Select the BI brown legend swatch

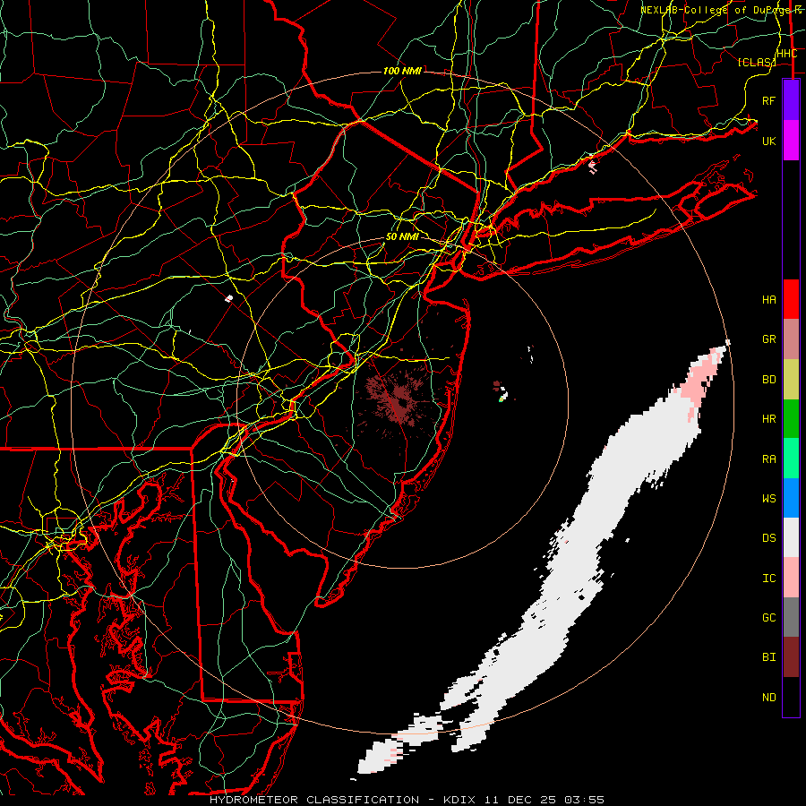pos(791,657)
